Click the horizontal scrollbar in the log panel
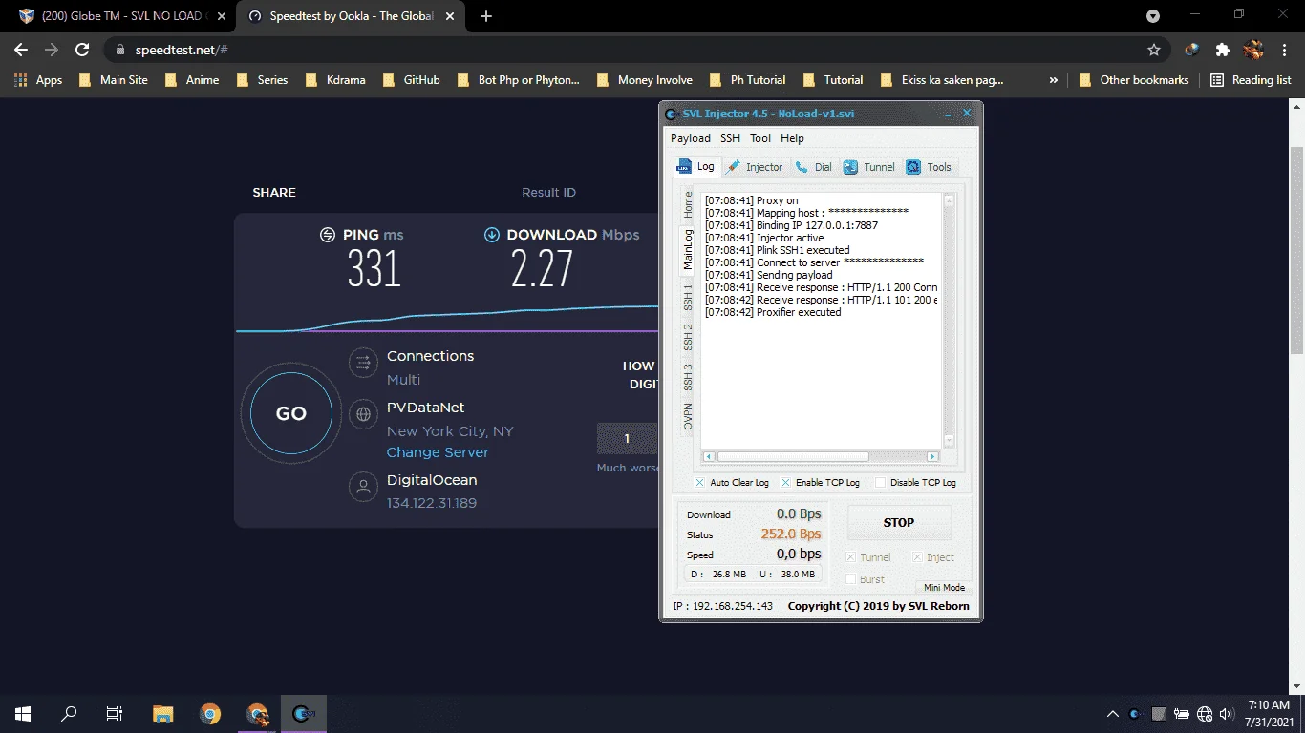 pos(793,457)
